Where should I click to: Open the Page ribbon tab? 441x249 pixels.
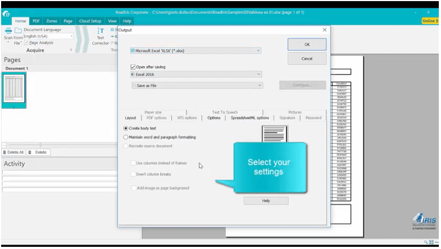pyautogui.click(x=68, y=21)
